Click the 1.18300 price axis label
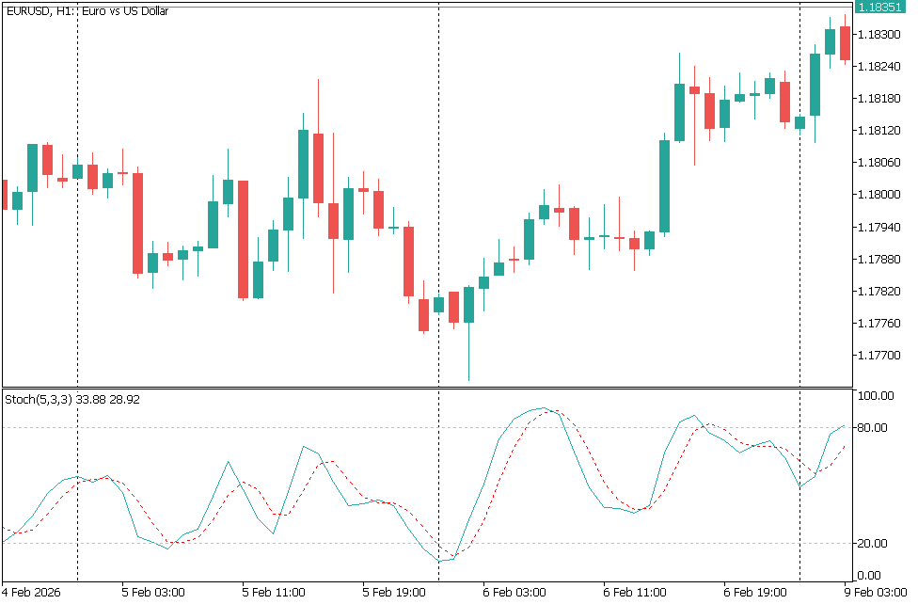918x604 pixels. coord(880,34)
